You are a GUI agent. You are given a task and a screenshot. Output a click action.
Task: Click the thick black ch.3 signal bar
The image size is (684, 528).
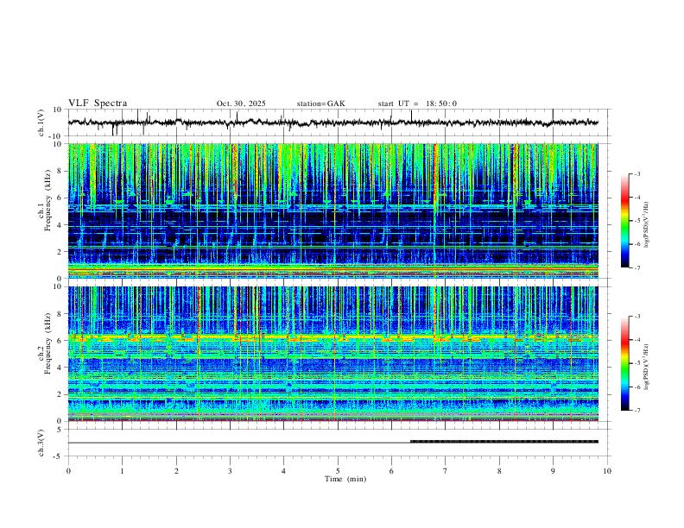pyautogui.click(x=504, y=442)
